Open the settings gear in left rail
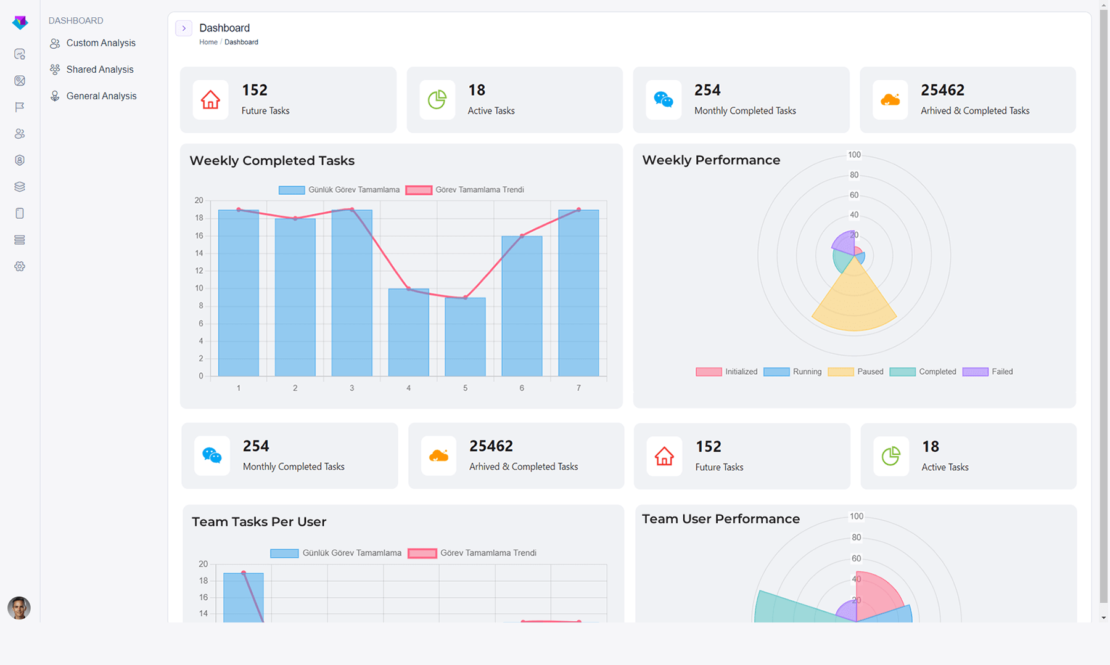1110x665 pixels. pos(20,266)
